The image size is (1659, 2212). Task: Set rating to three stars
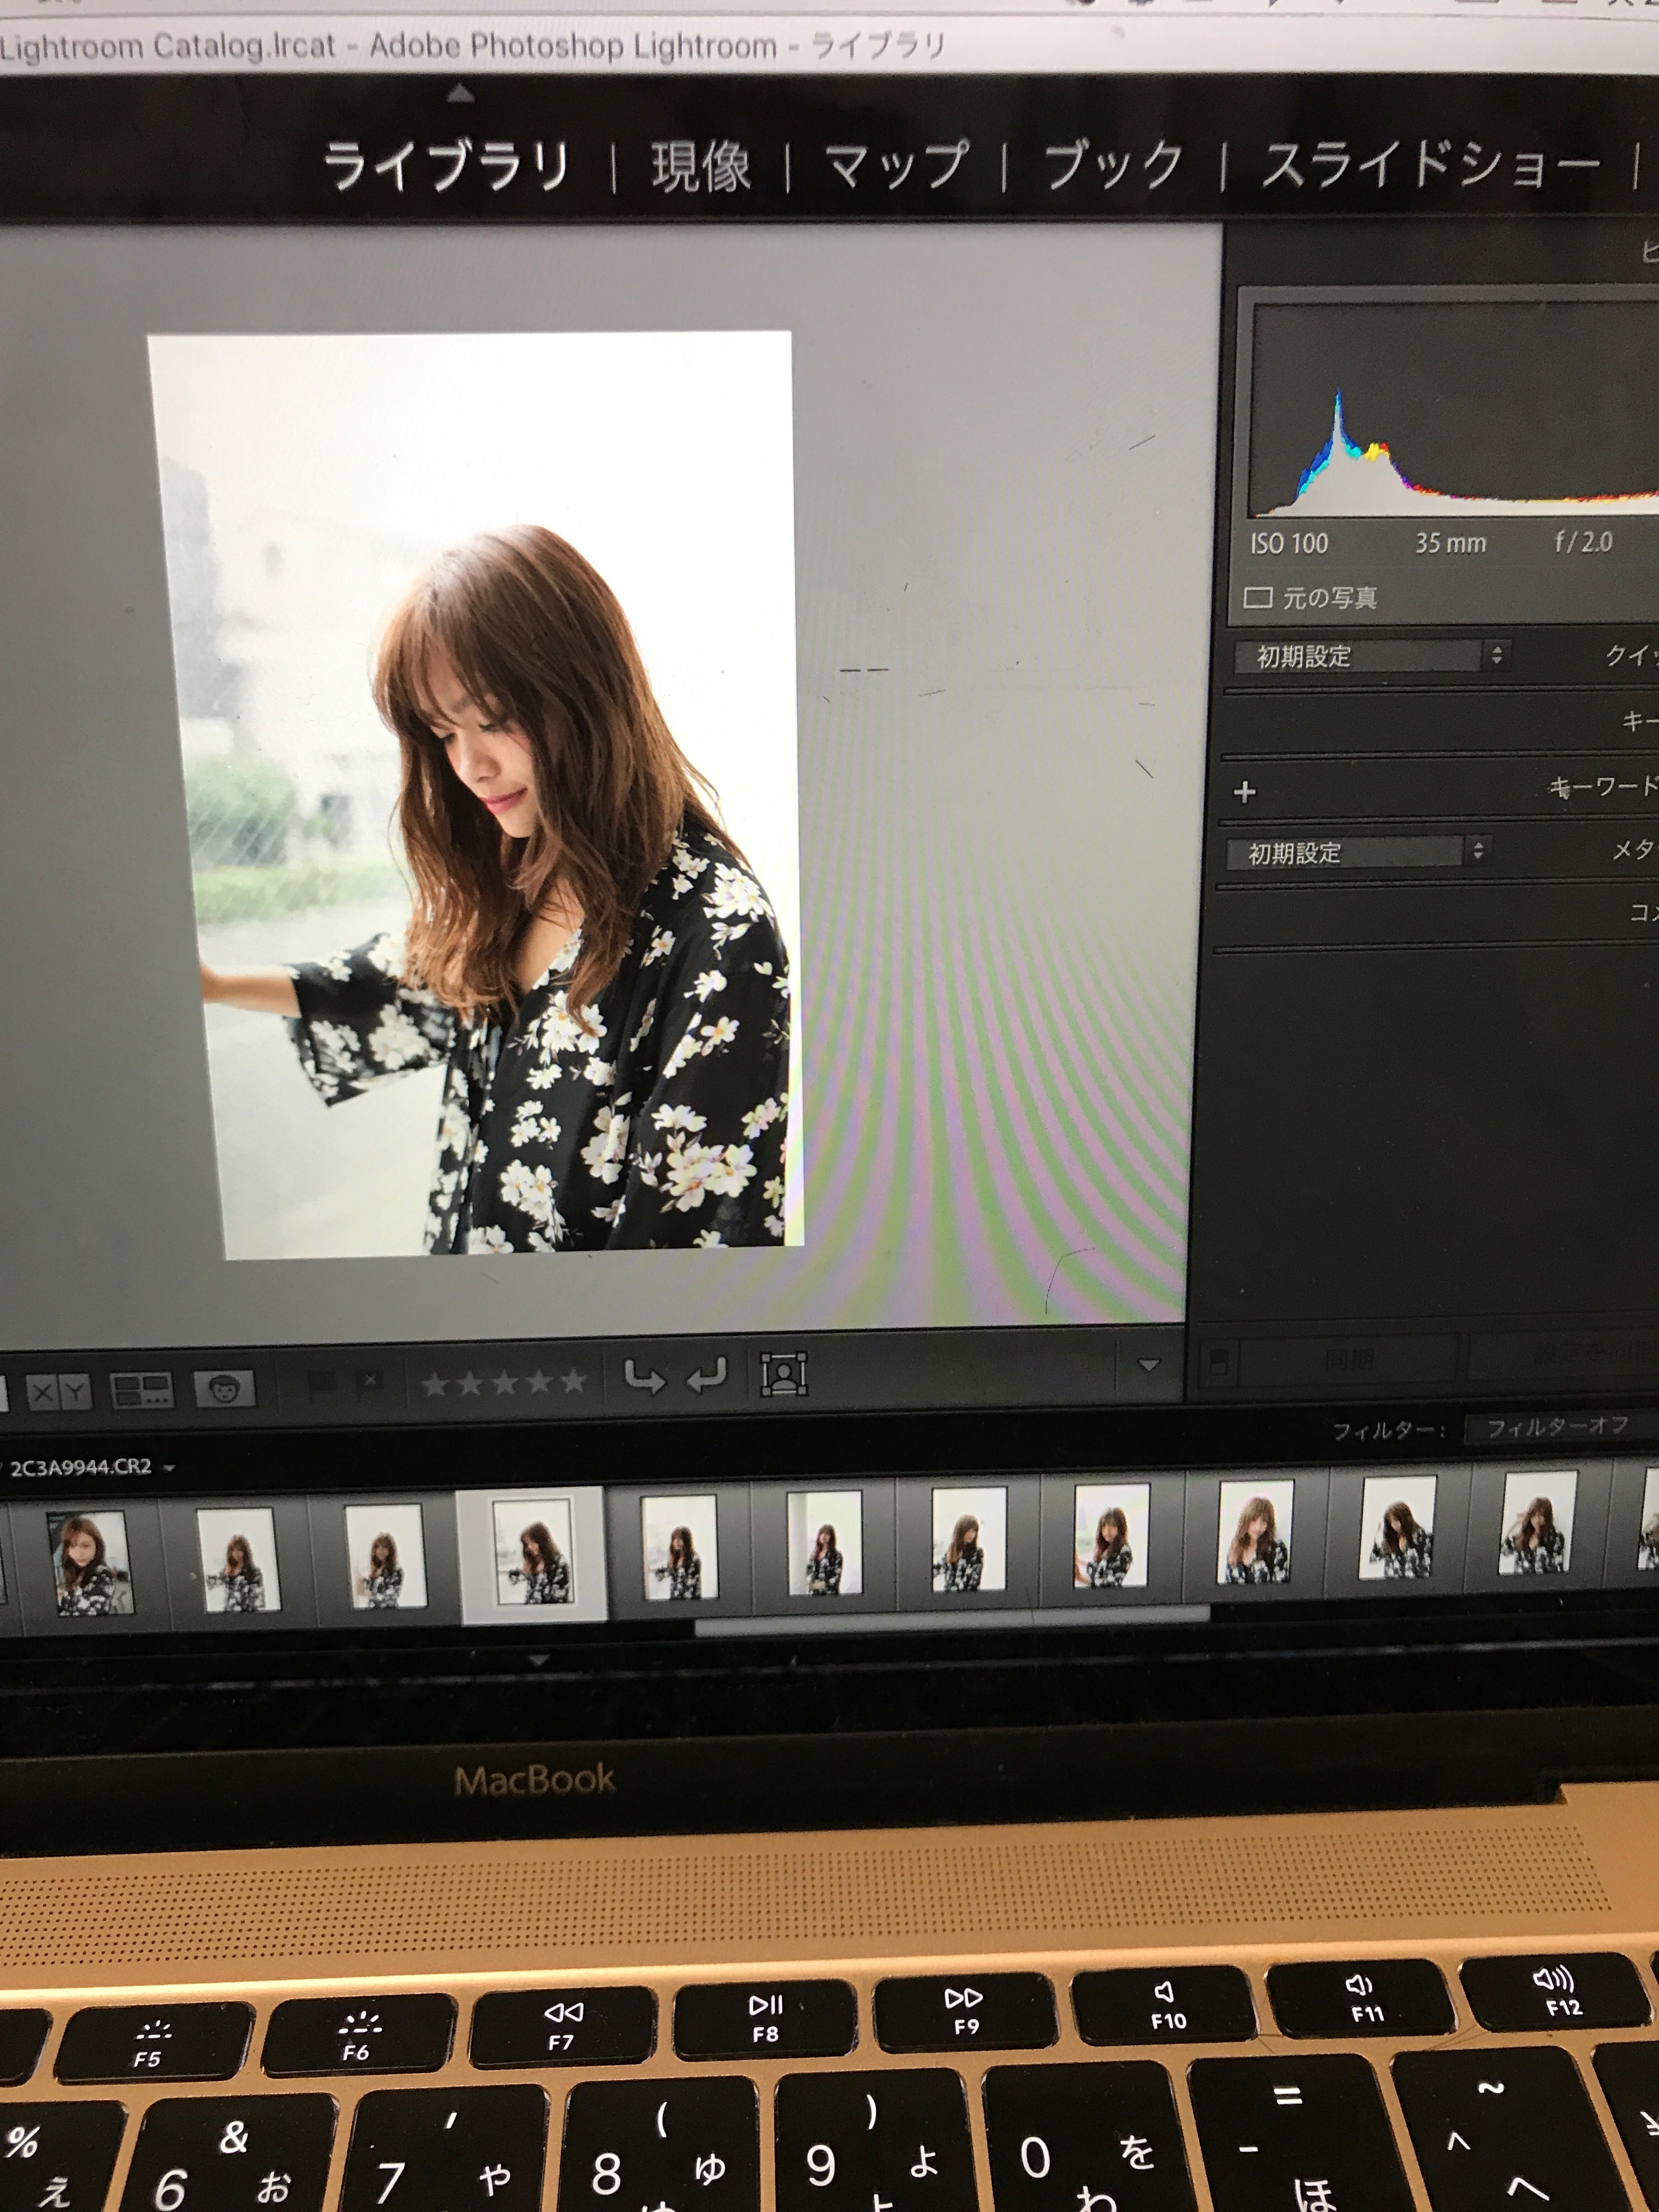[x=505, y=1384]
